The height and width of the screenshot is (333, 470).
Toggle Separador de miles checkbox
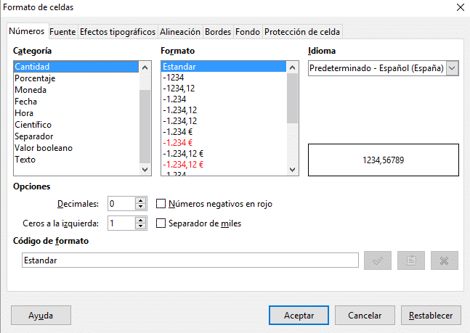pos(161,223)
